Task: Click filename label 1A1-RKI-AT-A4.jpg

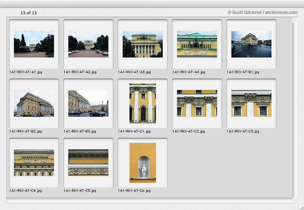Action: tap(188, 72)
